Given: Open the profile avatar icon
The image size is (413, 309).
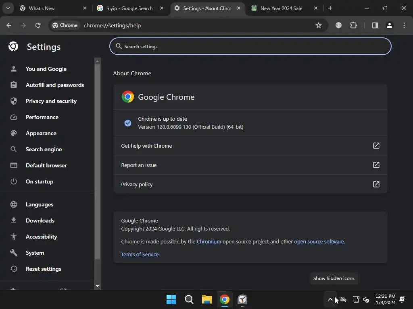Looking at the screenshot, I should [389, 25].
